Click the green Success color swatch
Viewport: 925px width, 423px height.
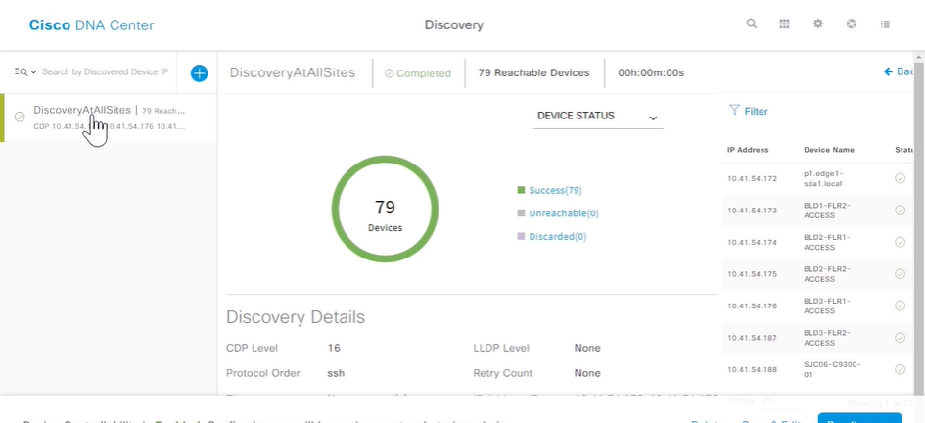521,190
